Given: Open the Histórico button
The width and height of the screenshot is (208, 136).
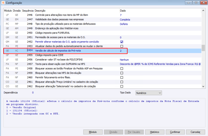Looking at the screenshot, I should (x=155, y=132).
